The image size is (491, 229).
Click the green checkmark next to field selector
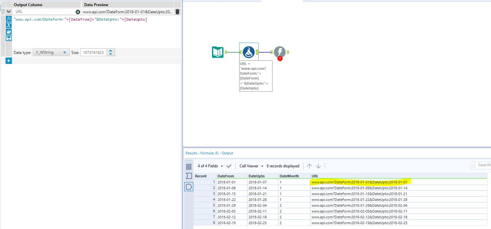(x=229, y=166)
